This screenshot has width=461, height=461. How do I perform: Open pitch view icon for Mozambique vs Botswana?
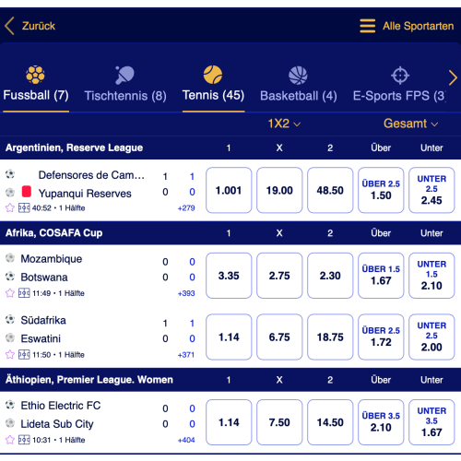tap(24, 293)
